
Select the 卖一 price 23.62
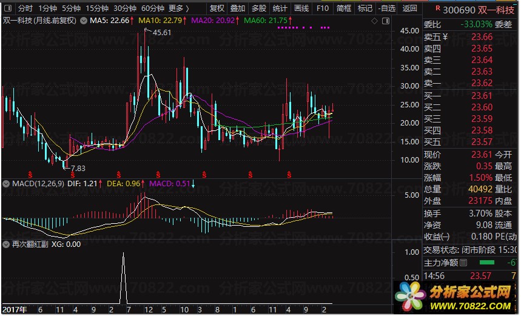(x=482, y=83)
